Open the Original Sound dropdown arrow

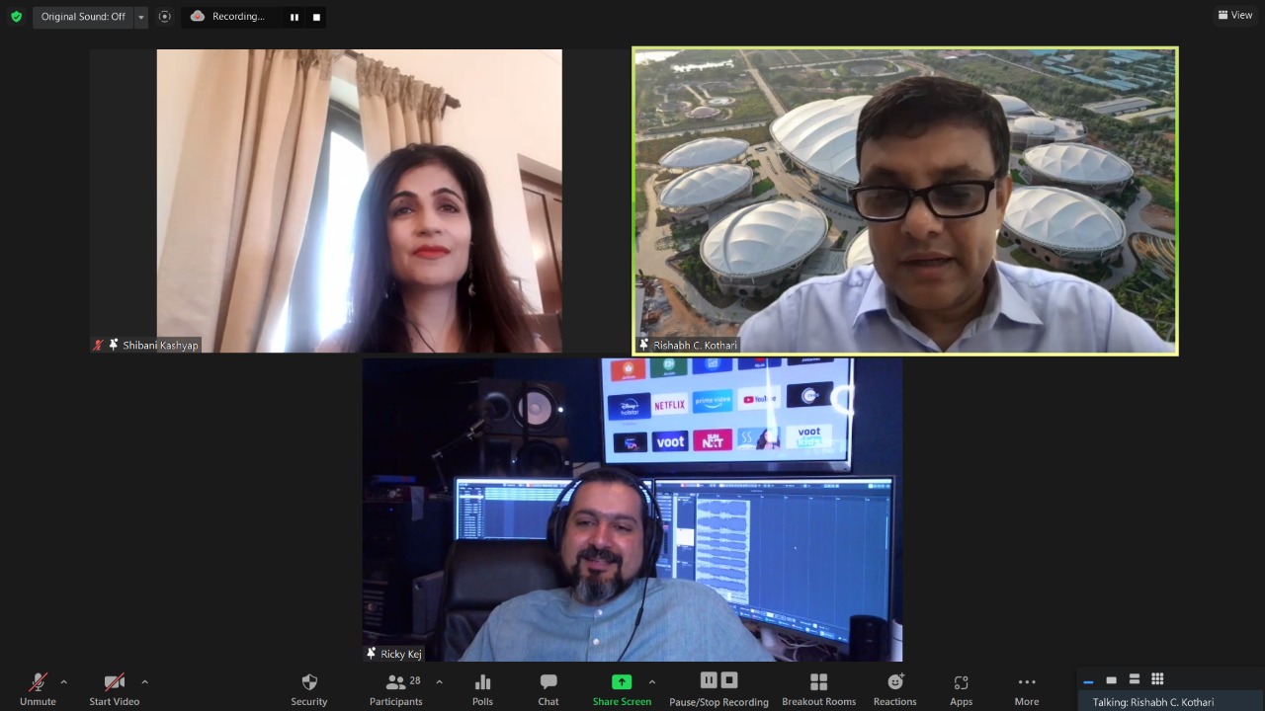[x=140, y=17]
